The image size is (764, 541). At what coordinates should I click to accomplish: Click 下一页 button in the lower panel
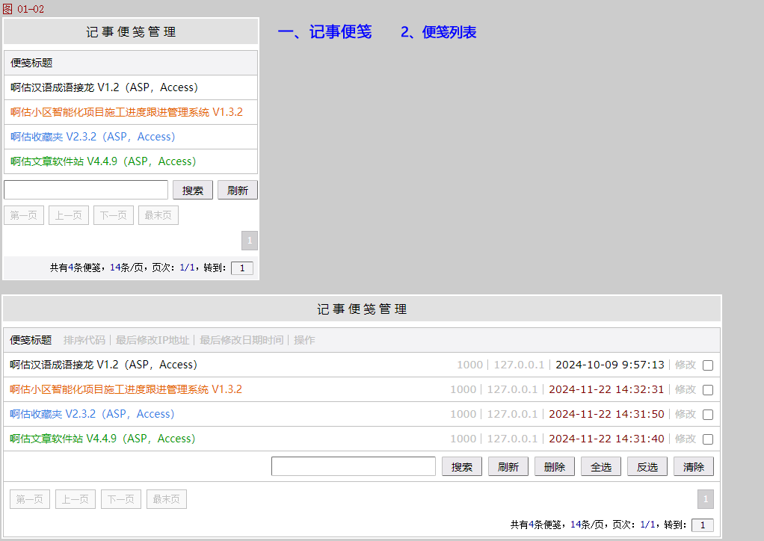coord(121,499)
